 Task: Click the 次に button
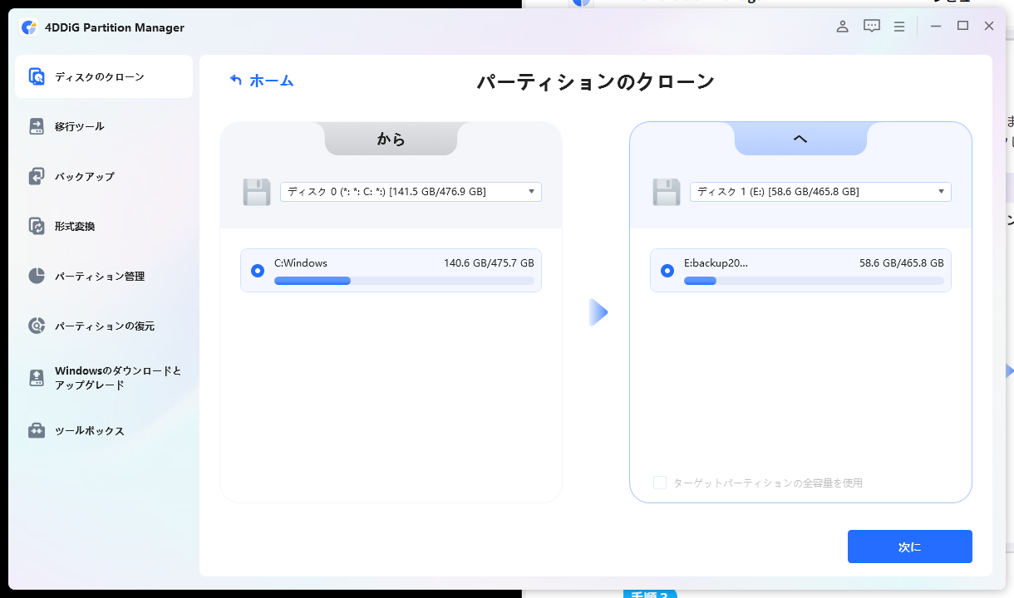909,547
